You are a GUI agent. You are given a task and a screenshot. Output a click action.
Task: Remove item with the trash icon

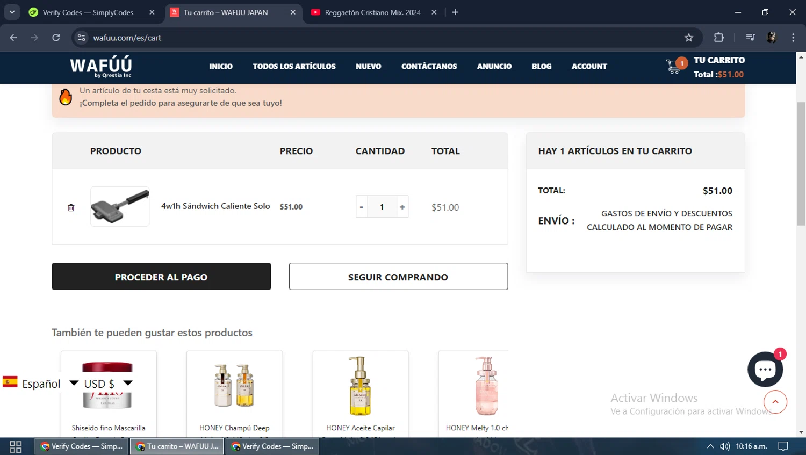(x=71, y=207)
